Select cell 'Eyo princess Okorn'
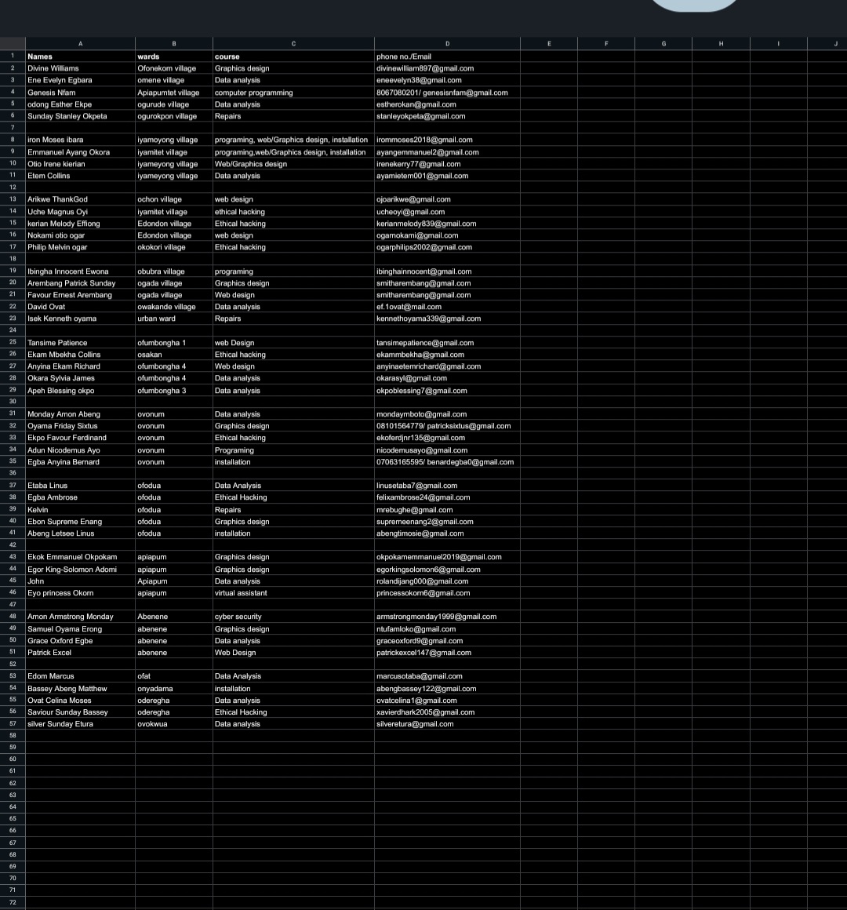This screenshot has width=847, height=910. [x=80, y=593]
